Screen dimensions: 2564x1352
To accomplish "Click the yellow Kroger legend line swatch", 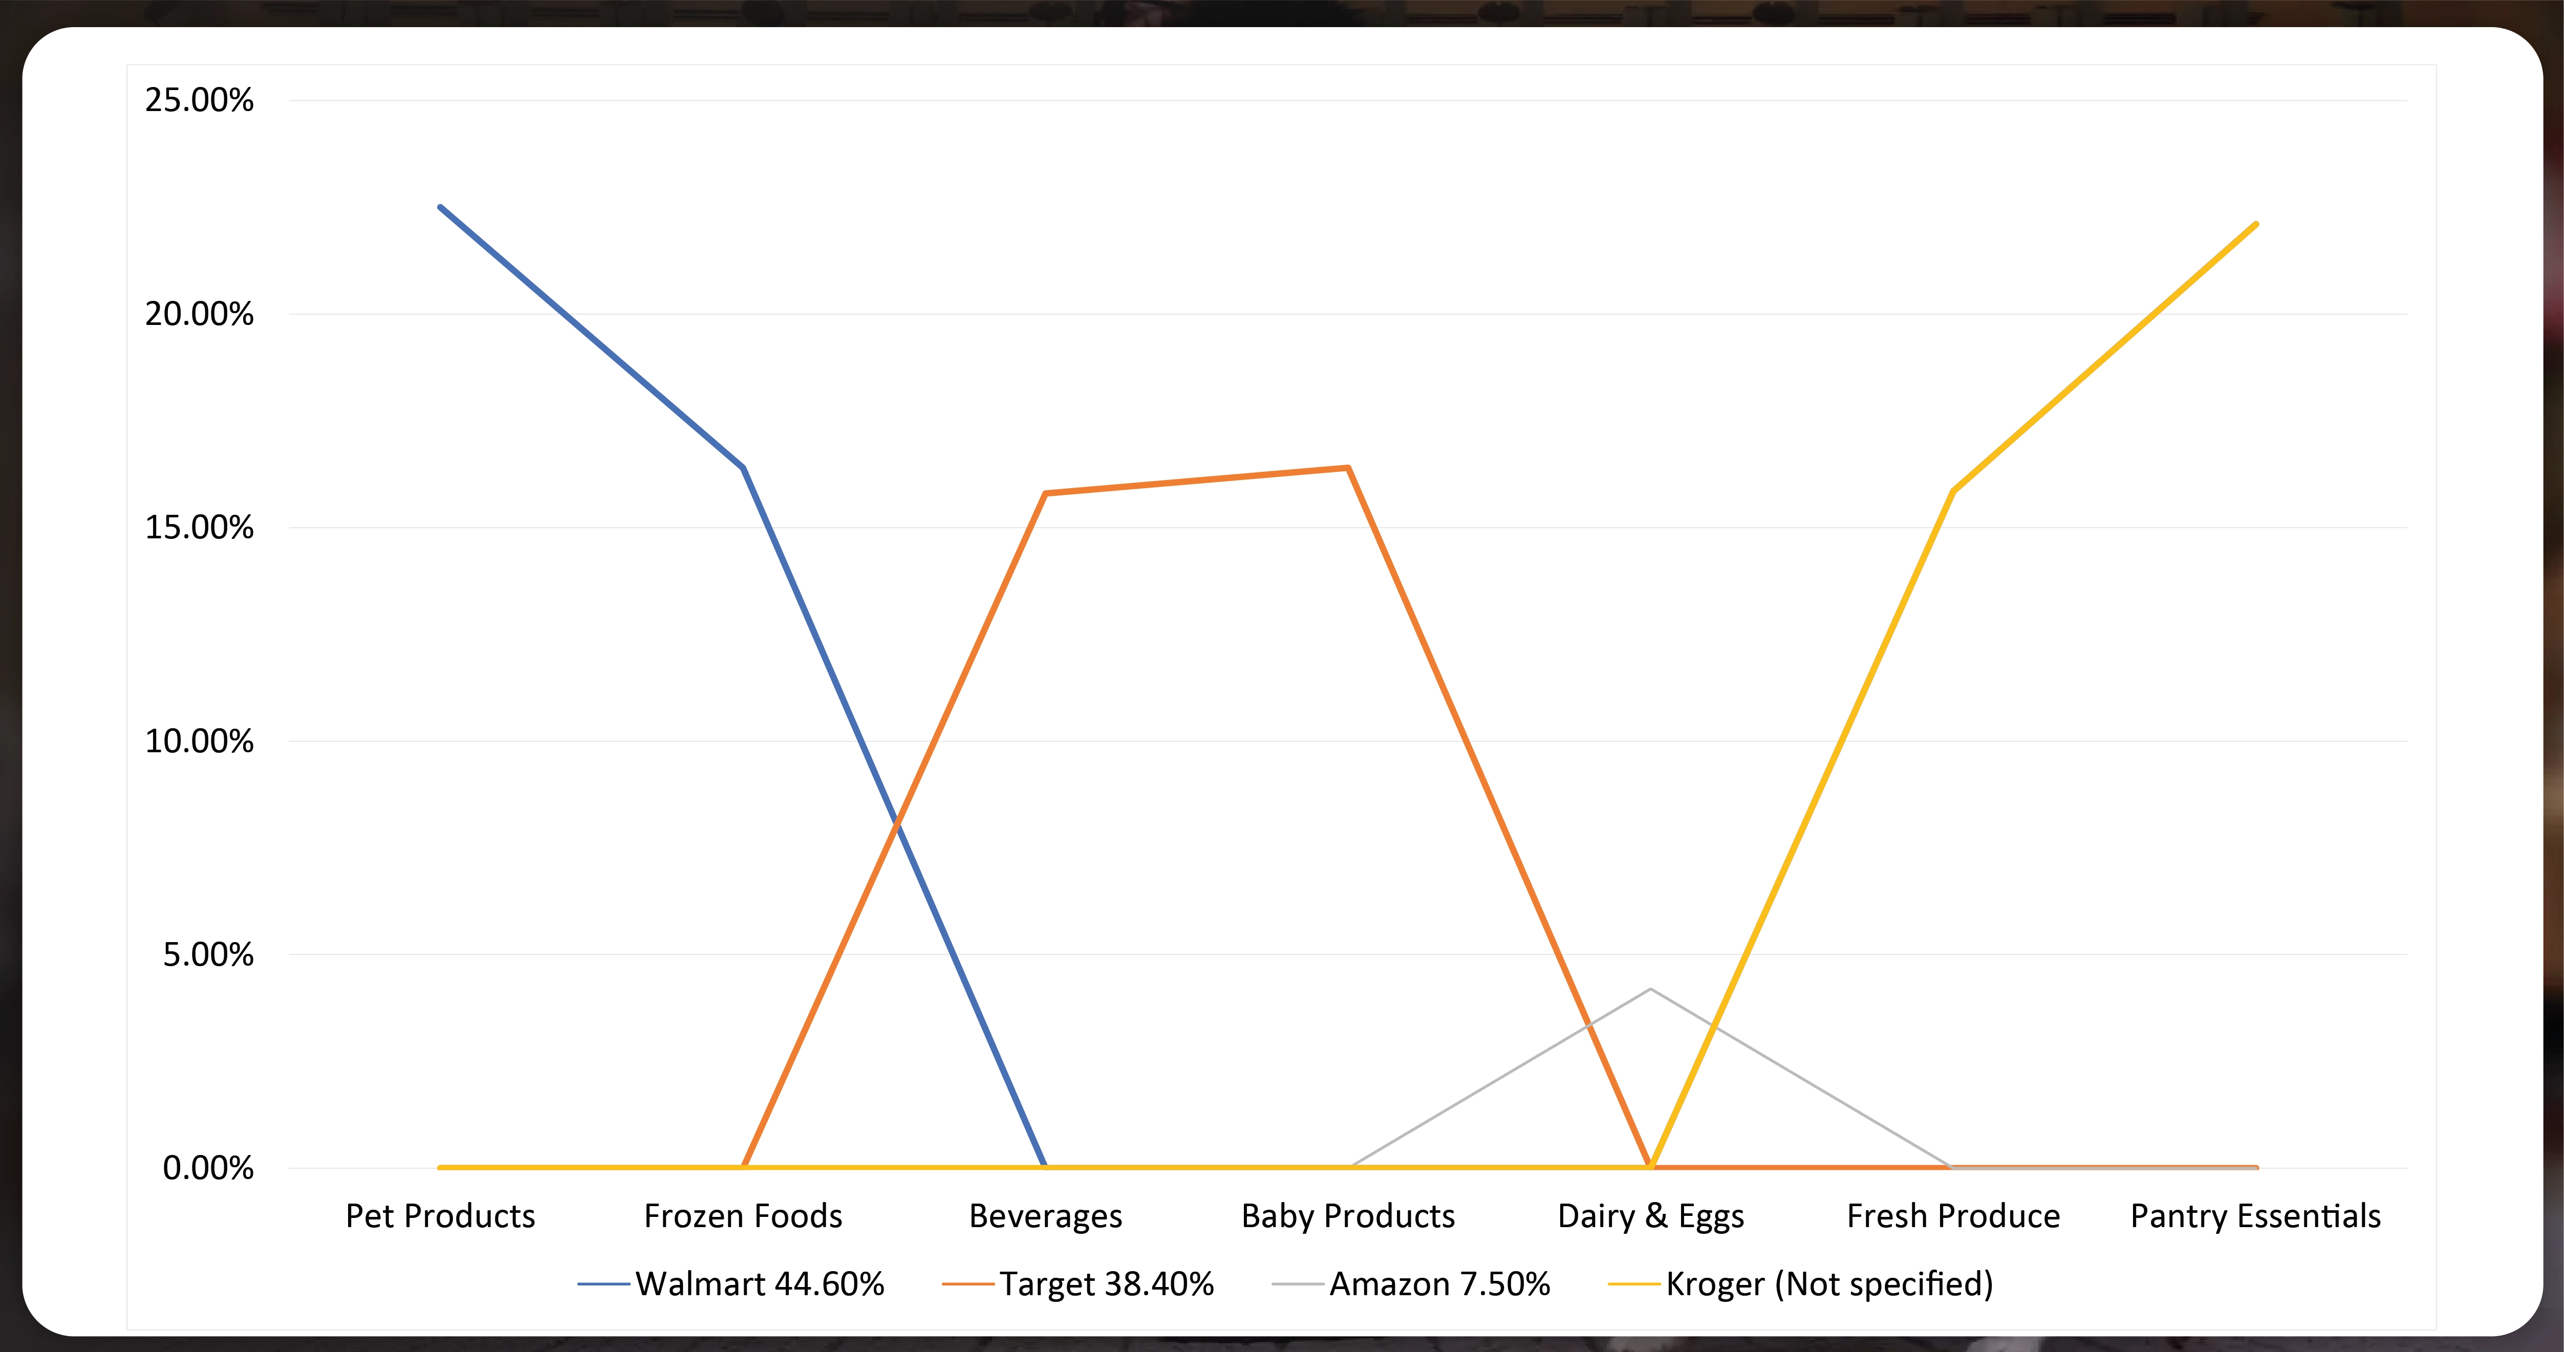I will click(x=1633, y=1284).
